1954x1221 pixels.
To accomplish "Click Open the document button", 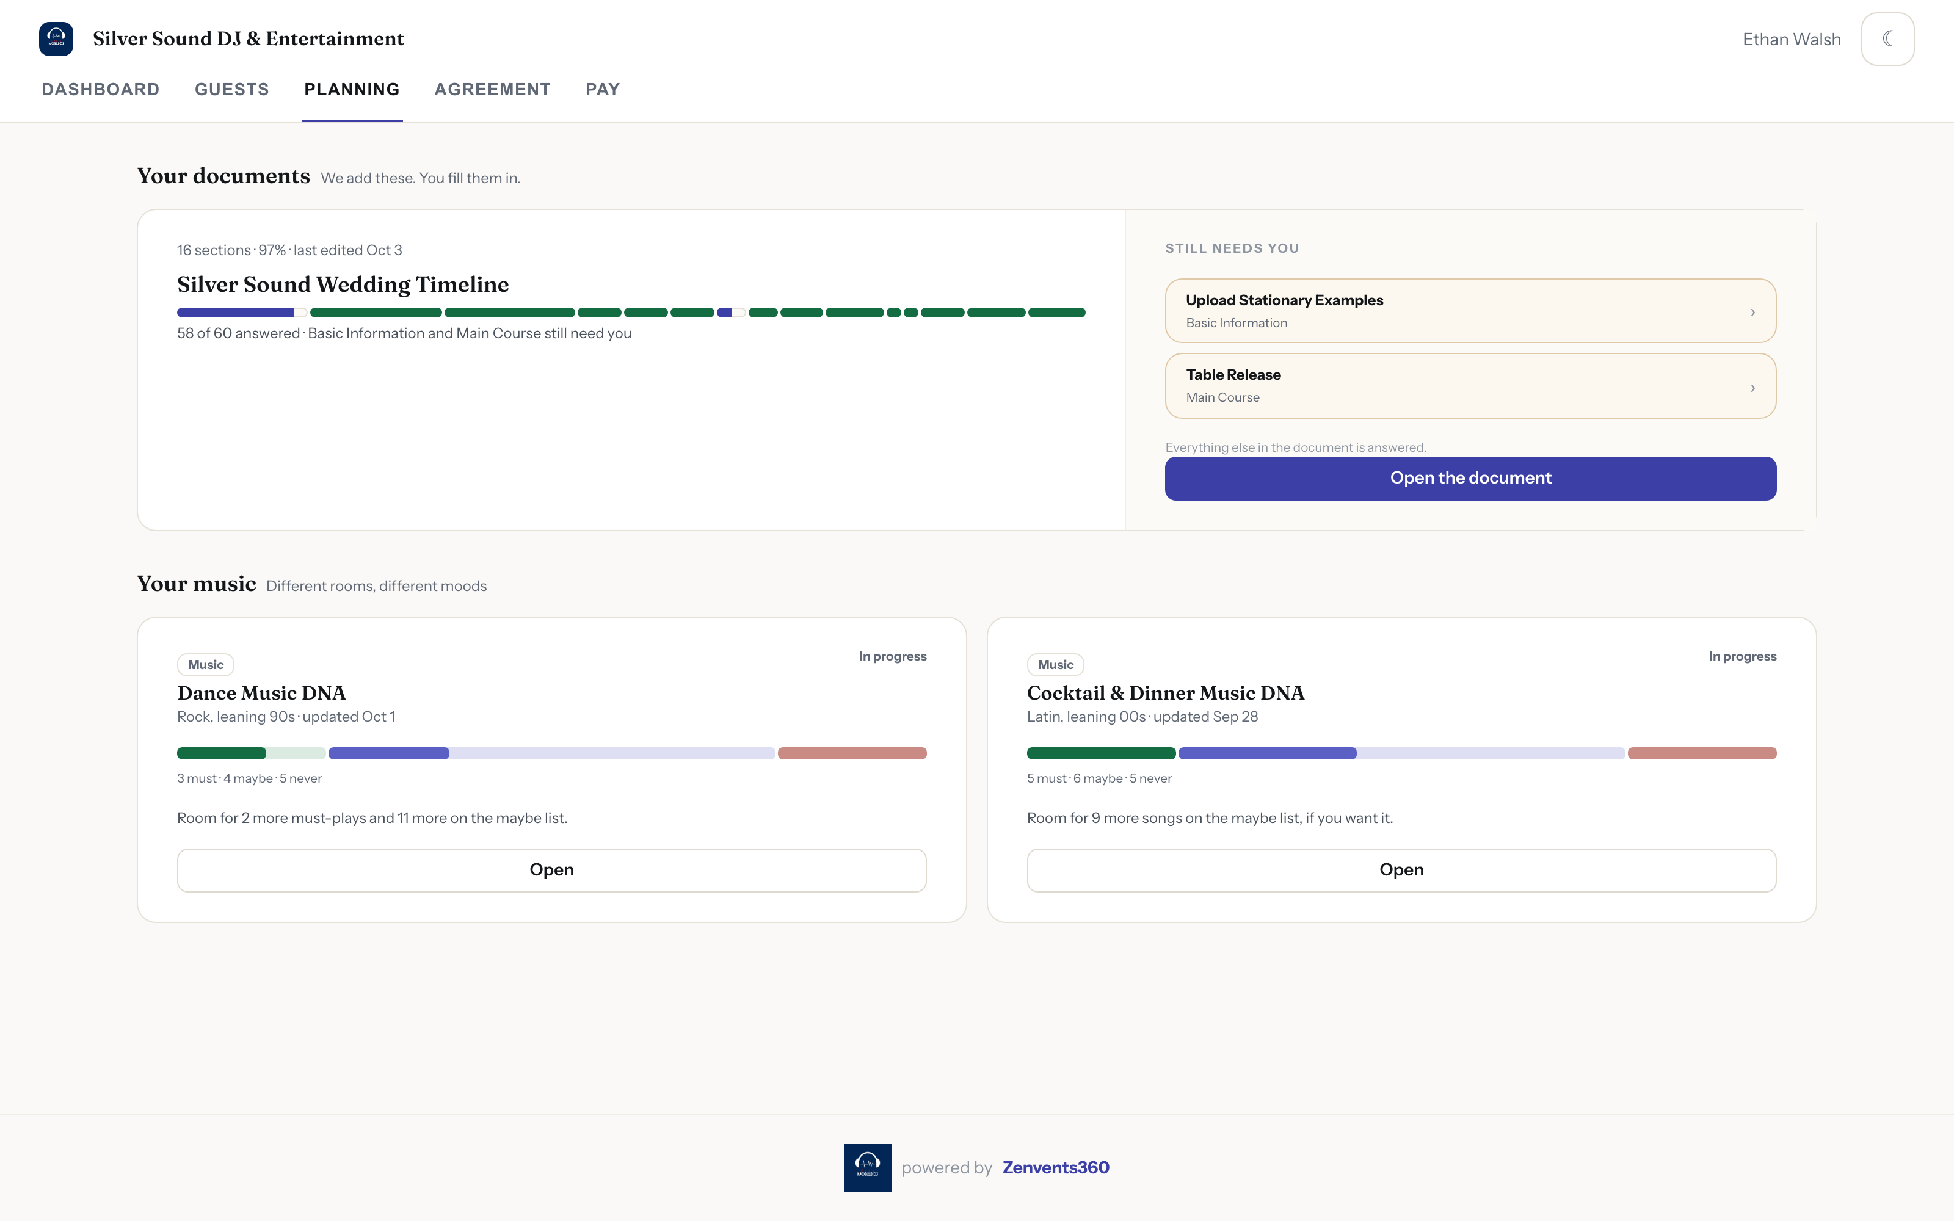I will coord(1470,478).
